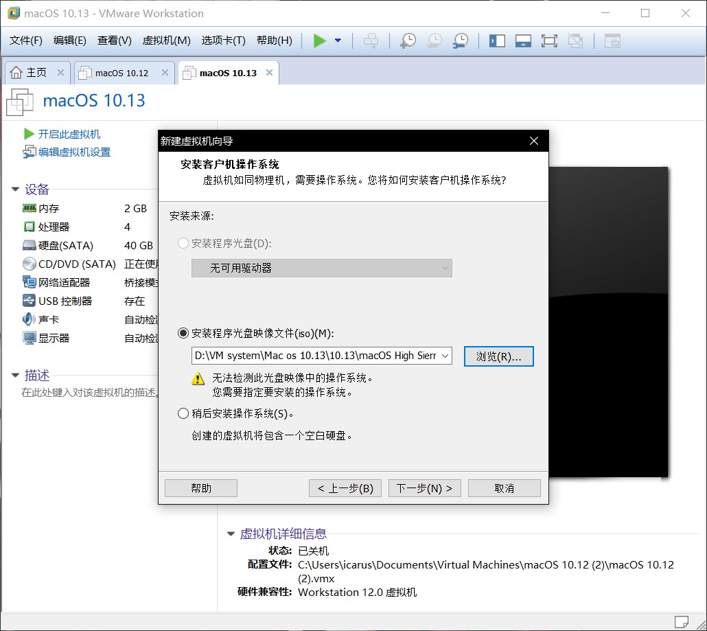Select the 安装程序光盘(D) radio button
The width and height of the screenshot is (707, 631).
pos(183,243)
